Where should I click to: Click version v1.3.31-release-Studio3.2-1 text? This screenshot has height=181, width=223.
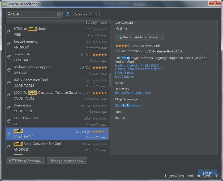pos(164,51)
